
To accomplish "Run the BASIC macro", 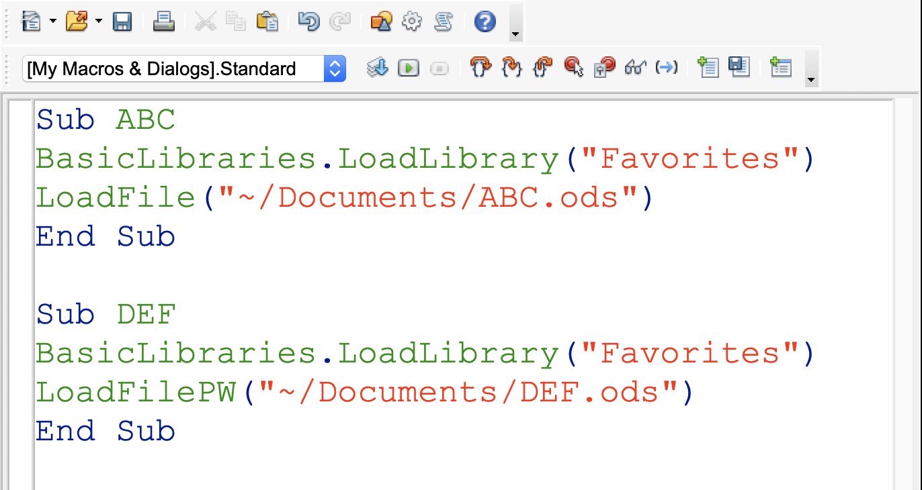I will [409, 67].
